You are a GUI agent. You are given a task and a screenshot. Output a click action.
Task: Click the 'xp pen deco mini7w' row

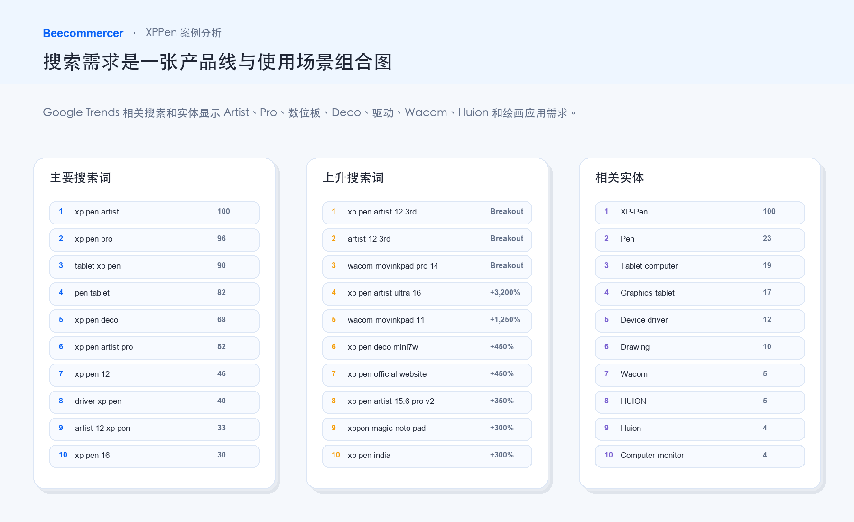tap(427, 348)
